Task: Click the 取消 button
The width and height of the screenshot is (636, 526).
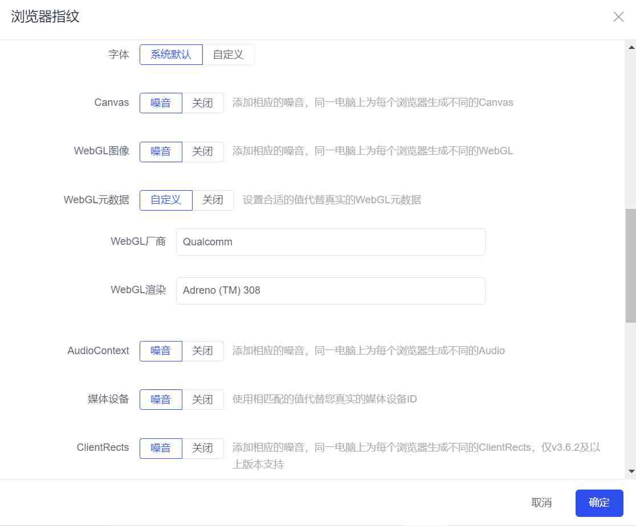Action: click(541, 503)
